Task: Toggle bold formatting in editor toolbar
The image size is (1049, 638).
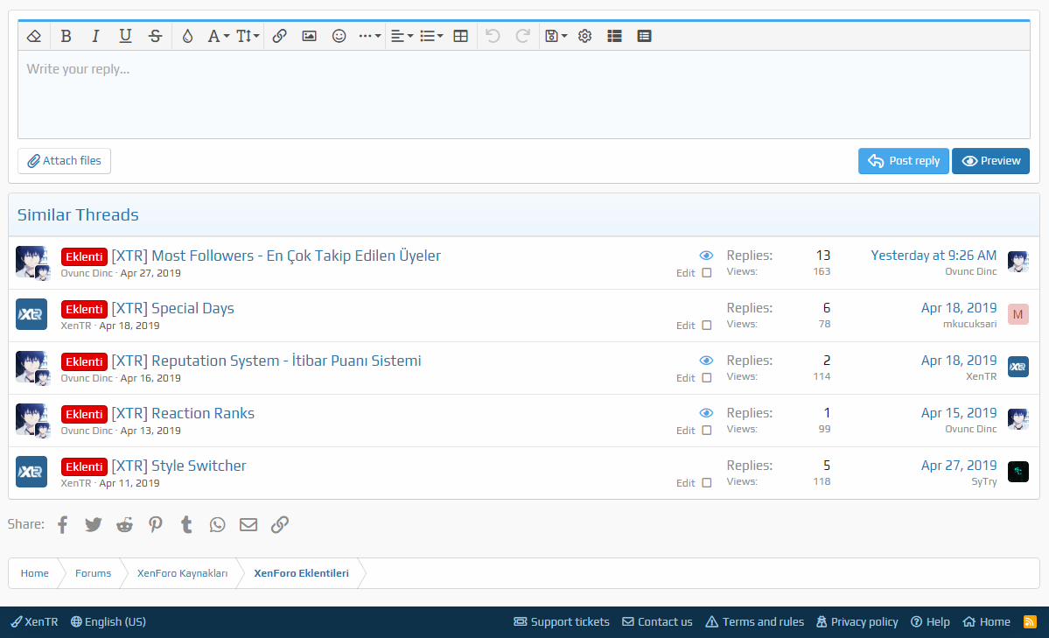Action: click(x=66, y=36)
